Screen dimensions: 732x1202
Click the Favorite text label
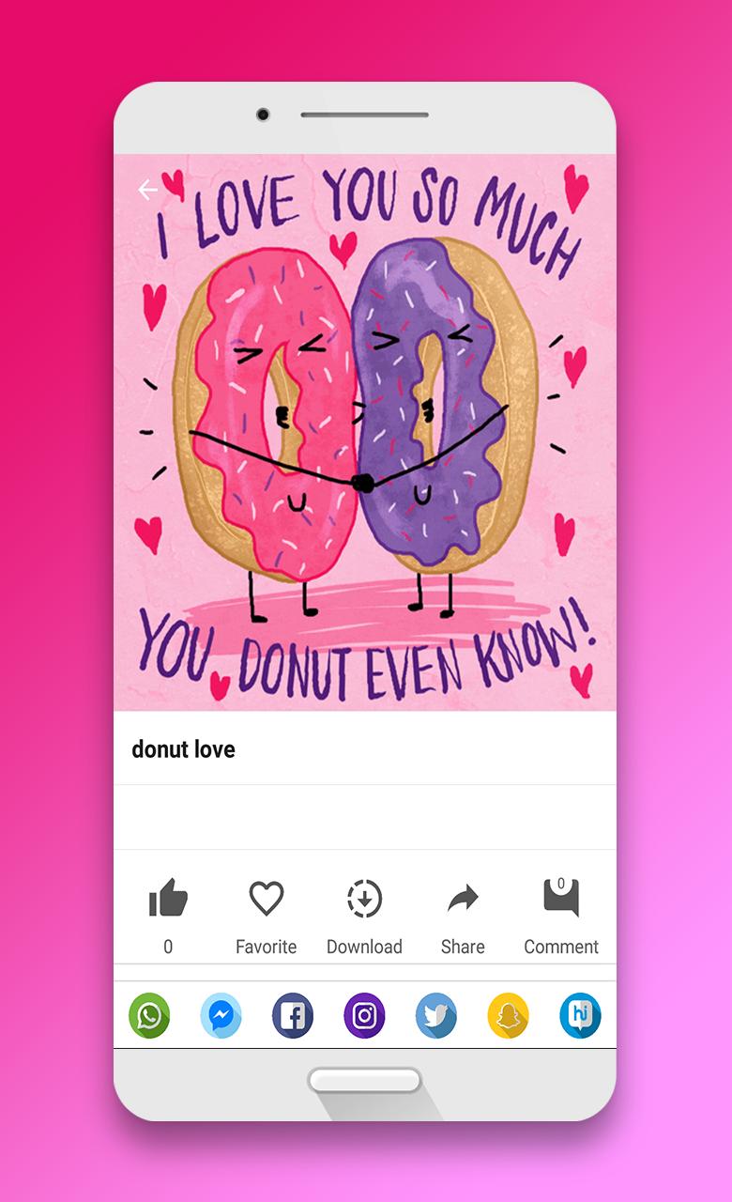pos(267,947)
